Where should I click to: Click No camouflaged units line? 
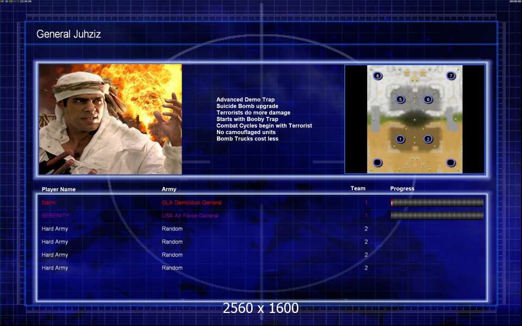[246, 132]
